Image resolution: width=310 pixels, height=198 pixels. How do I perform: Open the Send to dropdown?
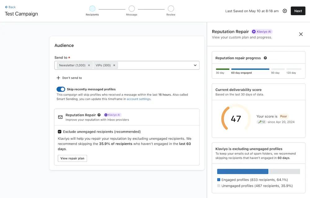pyautogui.click(x=195, y=65)
